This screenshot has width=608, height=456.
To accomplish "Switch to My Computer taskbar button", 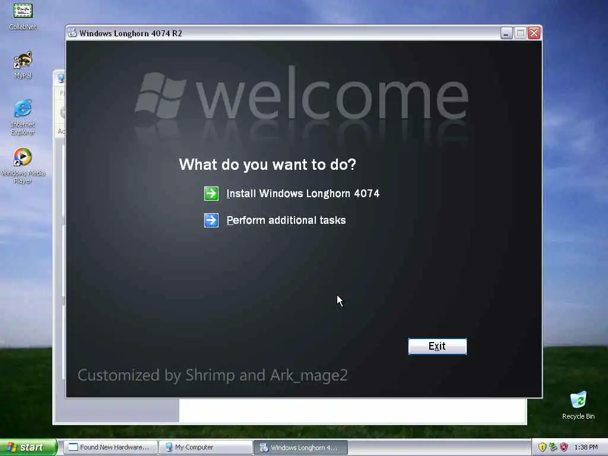I will point(205,447).
